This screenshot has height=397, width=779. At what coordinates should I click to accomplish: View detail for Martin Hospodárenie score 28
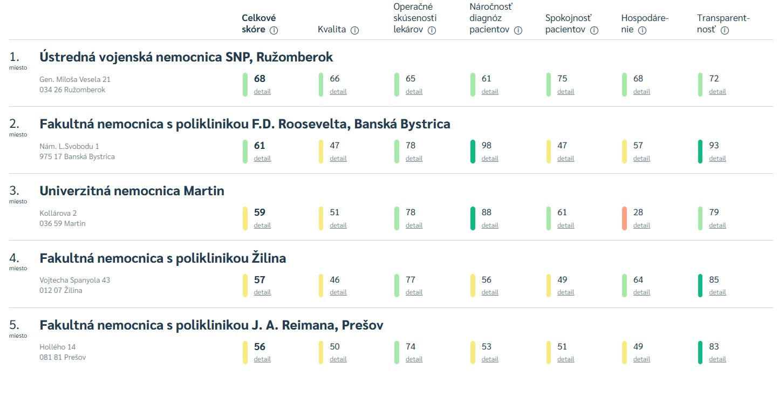(x=641, y=225)
